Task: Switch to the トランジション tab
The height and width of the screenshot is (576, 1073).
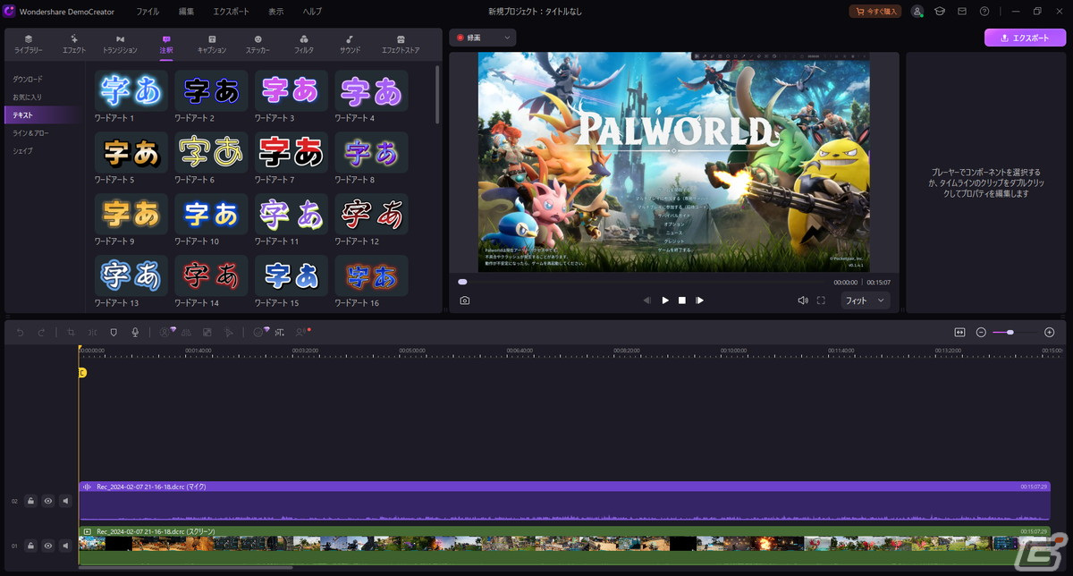Action: pyautogui.click(x=120, y=45)
